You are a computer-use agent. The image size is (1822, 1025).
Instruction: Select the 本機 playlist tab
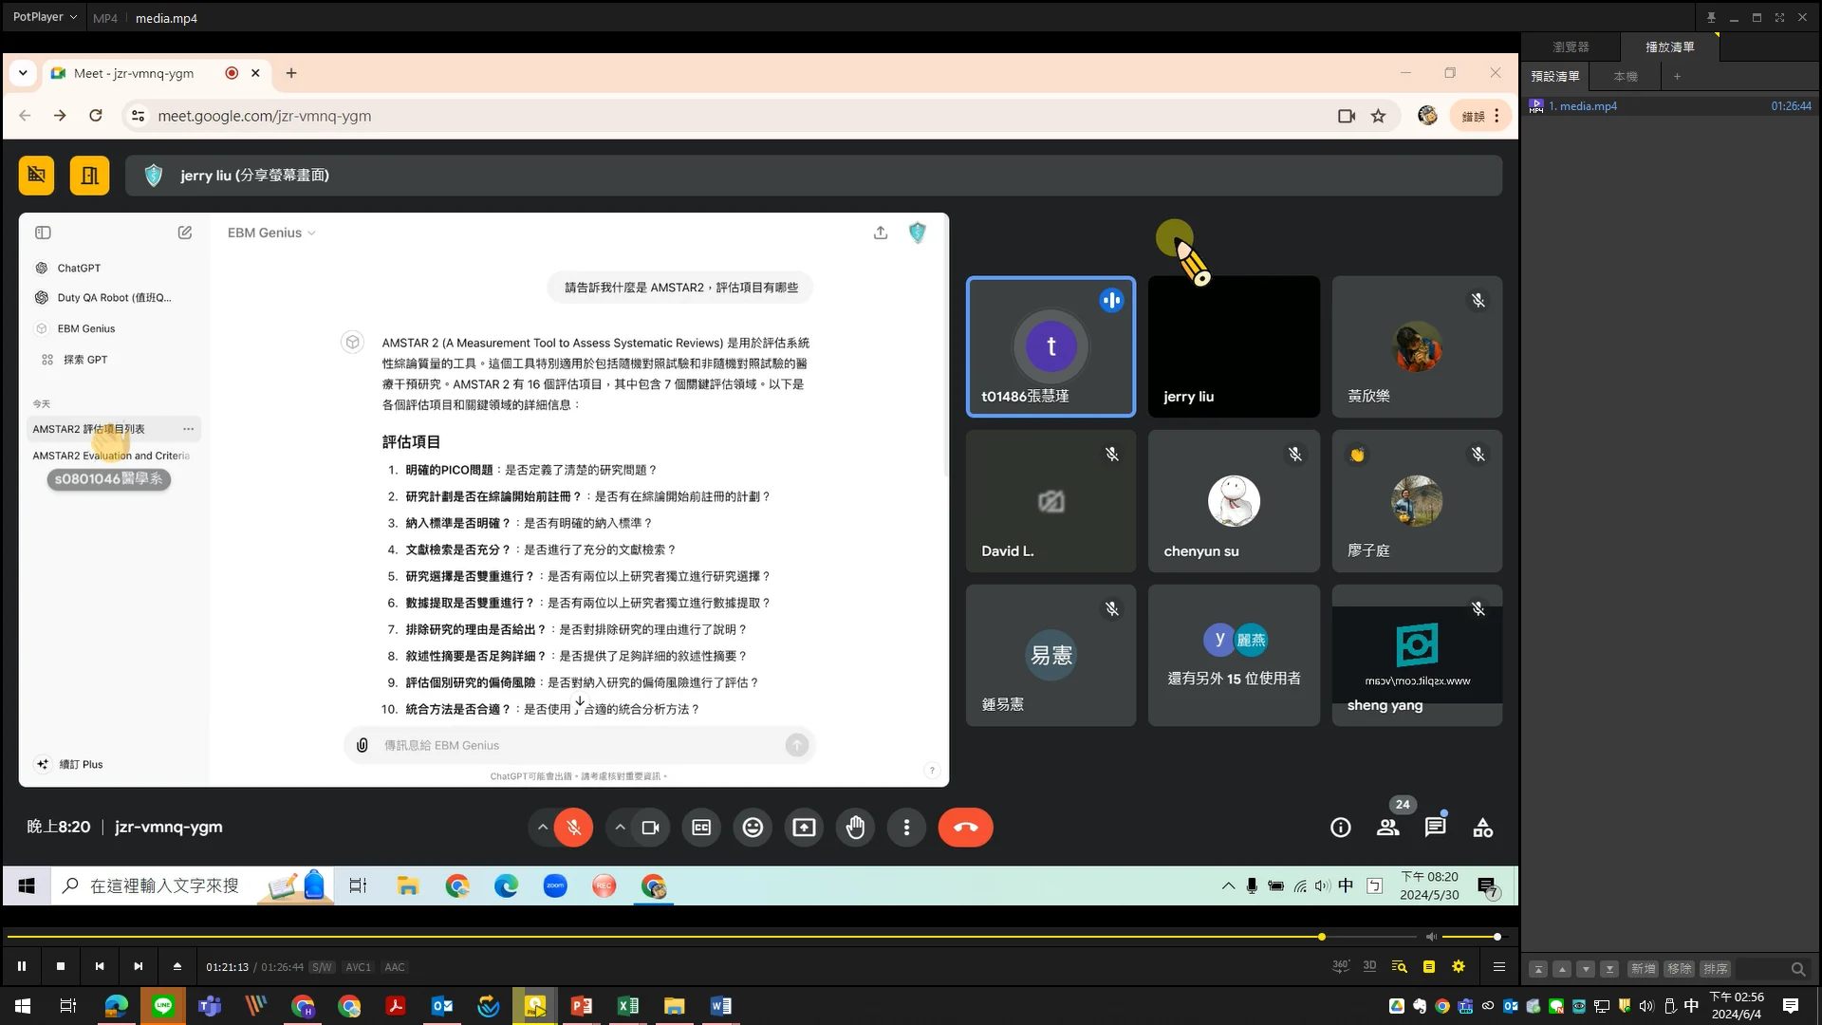click(x=1626, y=76)
